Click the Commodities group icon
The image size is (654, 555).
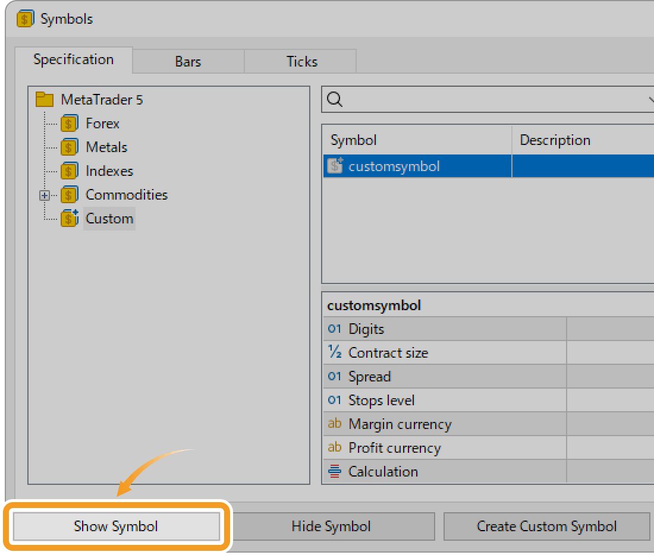click(69, 195)
